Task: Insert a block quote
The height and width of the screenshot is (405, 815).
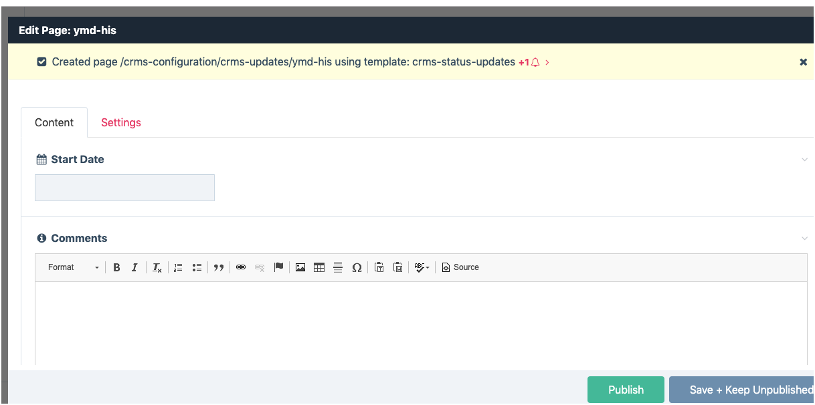Action: pyautogui.click(x=219, y=267)
